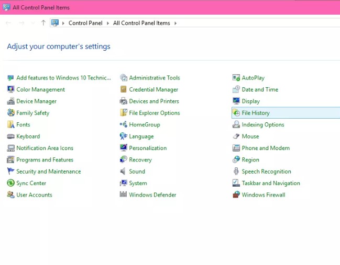Click the address bar computer icon
This screenshot has width=340, height=265.
click(55, 22)
